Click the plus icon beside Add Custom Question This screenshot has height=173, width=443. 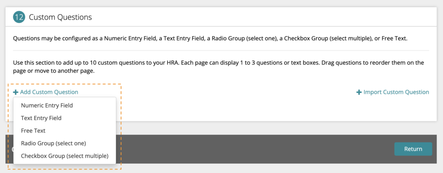tap(16, 92)
